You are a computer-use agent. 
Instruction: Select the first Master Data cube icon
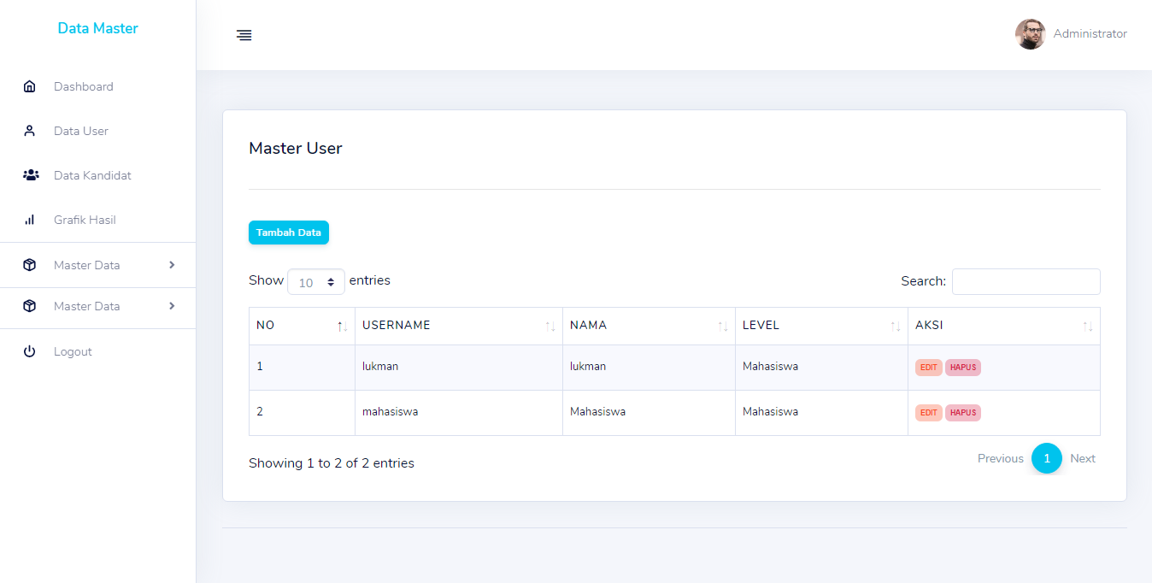coord(30,264)
